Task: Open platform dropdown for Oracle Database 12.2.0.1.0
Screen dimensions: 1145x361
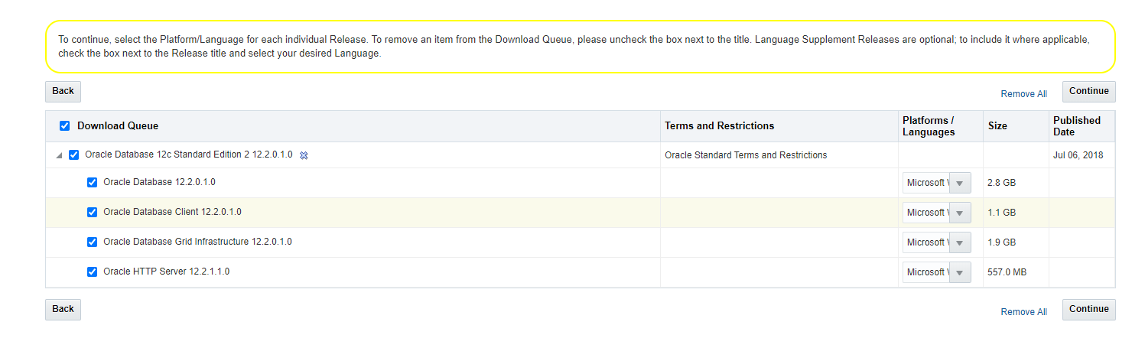Action: coord(937,183)
